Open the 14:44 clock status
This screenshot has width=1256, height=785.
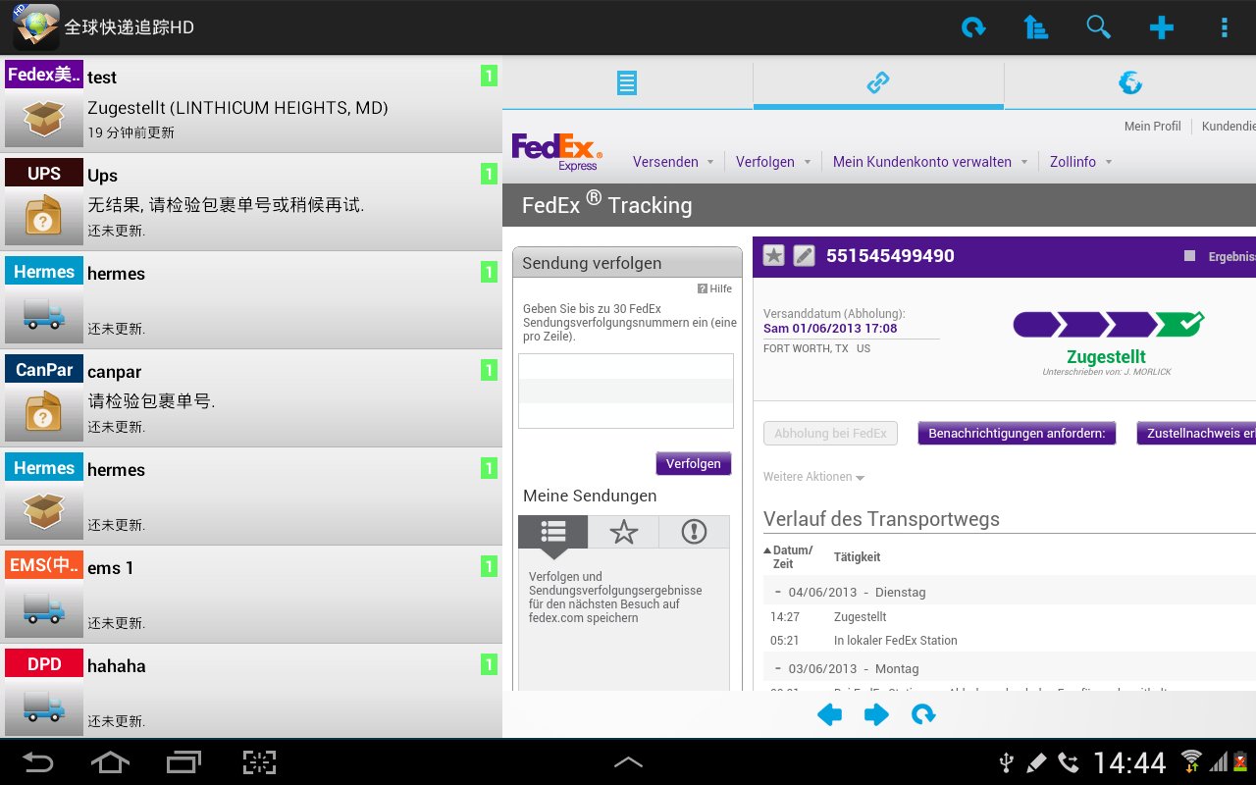click(1129, 762)
